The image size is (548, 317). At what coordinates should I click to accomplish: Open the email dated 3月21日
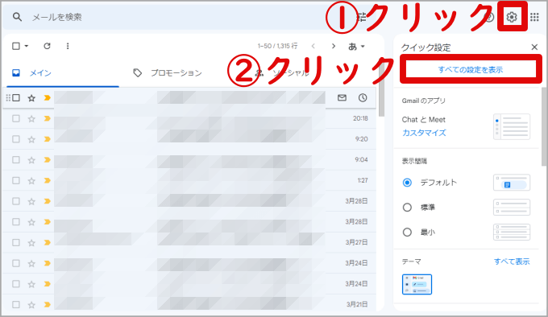(189, 304)
